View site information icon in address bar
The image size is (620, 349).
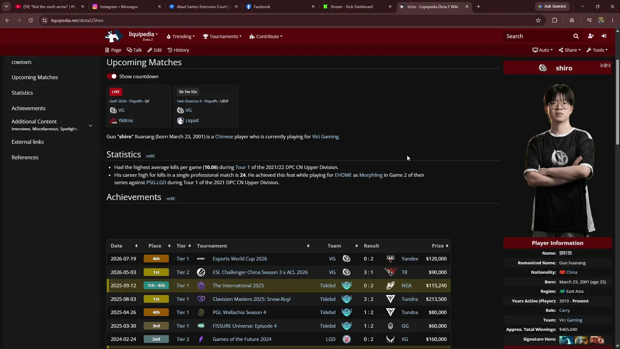tap(45, 20)
